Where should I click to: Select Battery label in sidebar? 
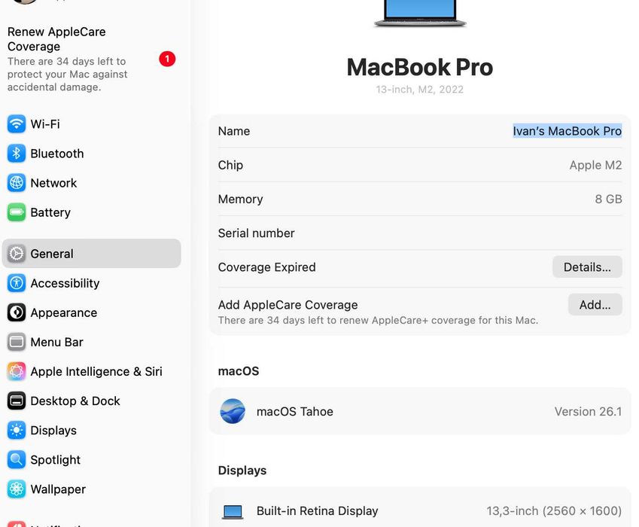(x=50, y=213)
